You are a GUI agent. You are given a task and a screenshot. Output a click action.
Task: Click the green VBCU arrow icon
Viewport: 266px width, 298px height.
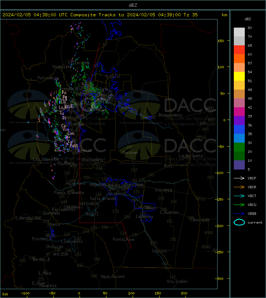[239, 205]
